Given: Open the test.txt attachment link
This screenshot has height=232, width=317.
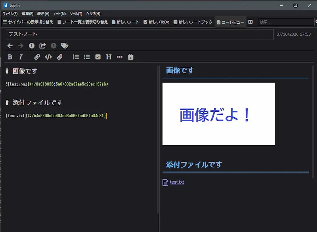Looking at the screenshot, I should click(x=177, y=182).
